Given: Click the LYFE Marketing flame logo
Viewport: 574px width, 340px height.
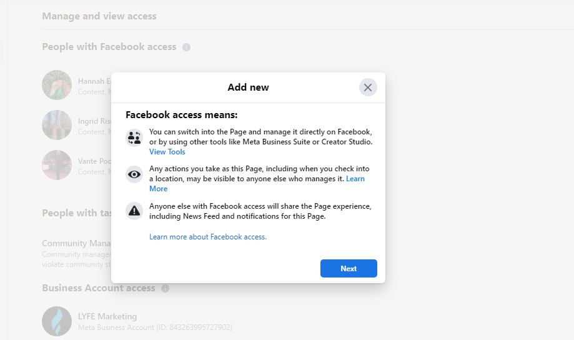Looking at the screenshot, I should click(57, 321).
